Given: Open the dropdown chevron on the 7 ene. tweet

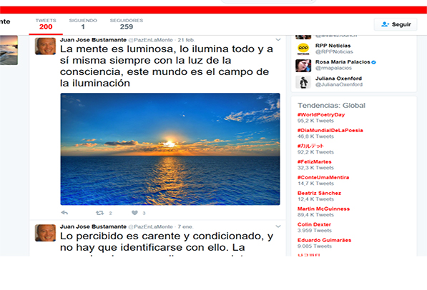Looking at the screenshot, I should 278,226.
